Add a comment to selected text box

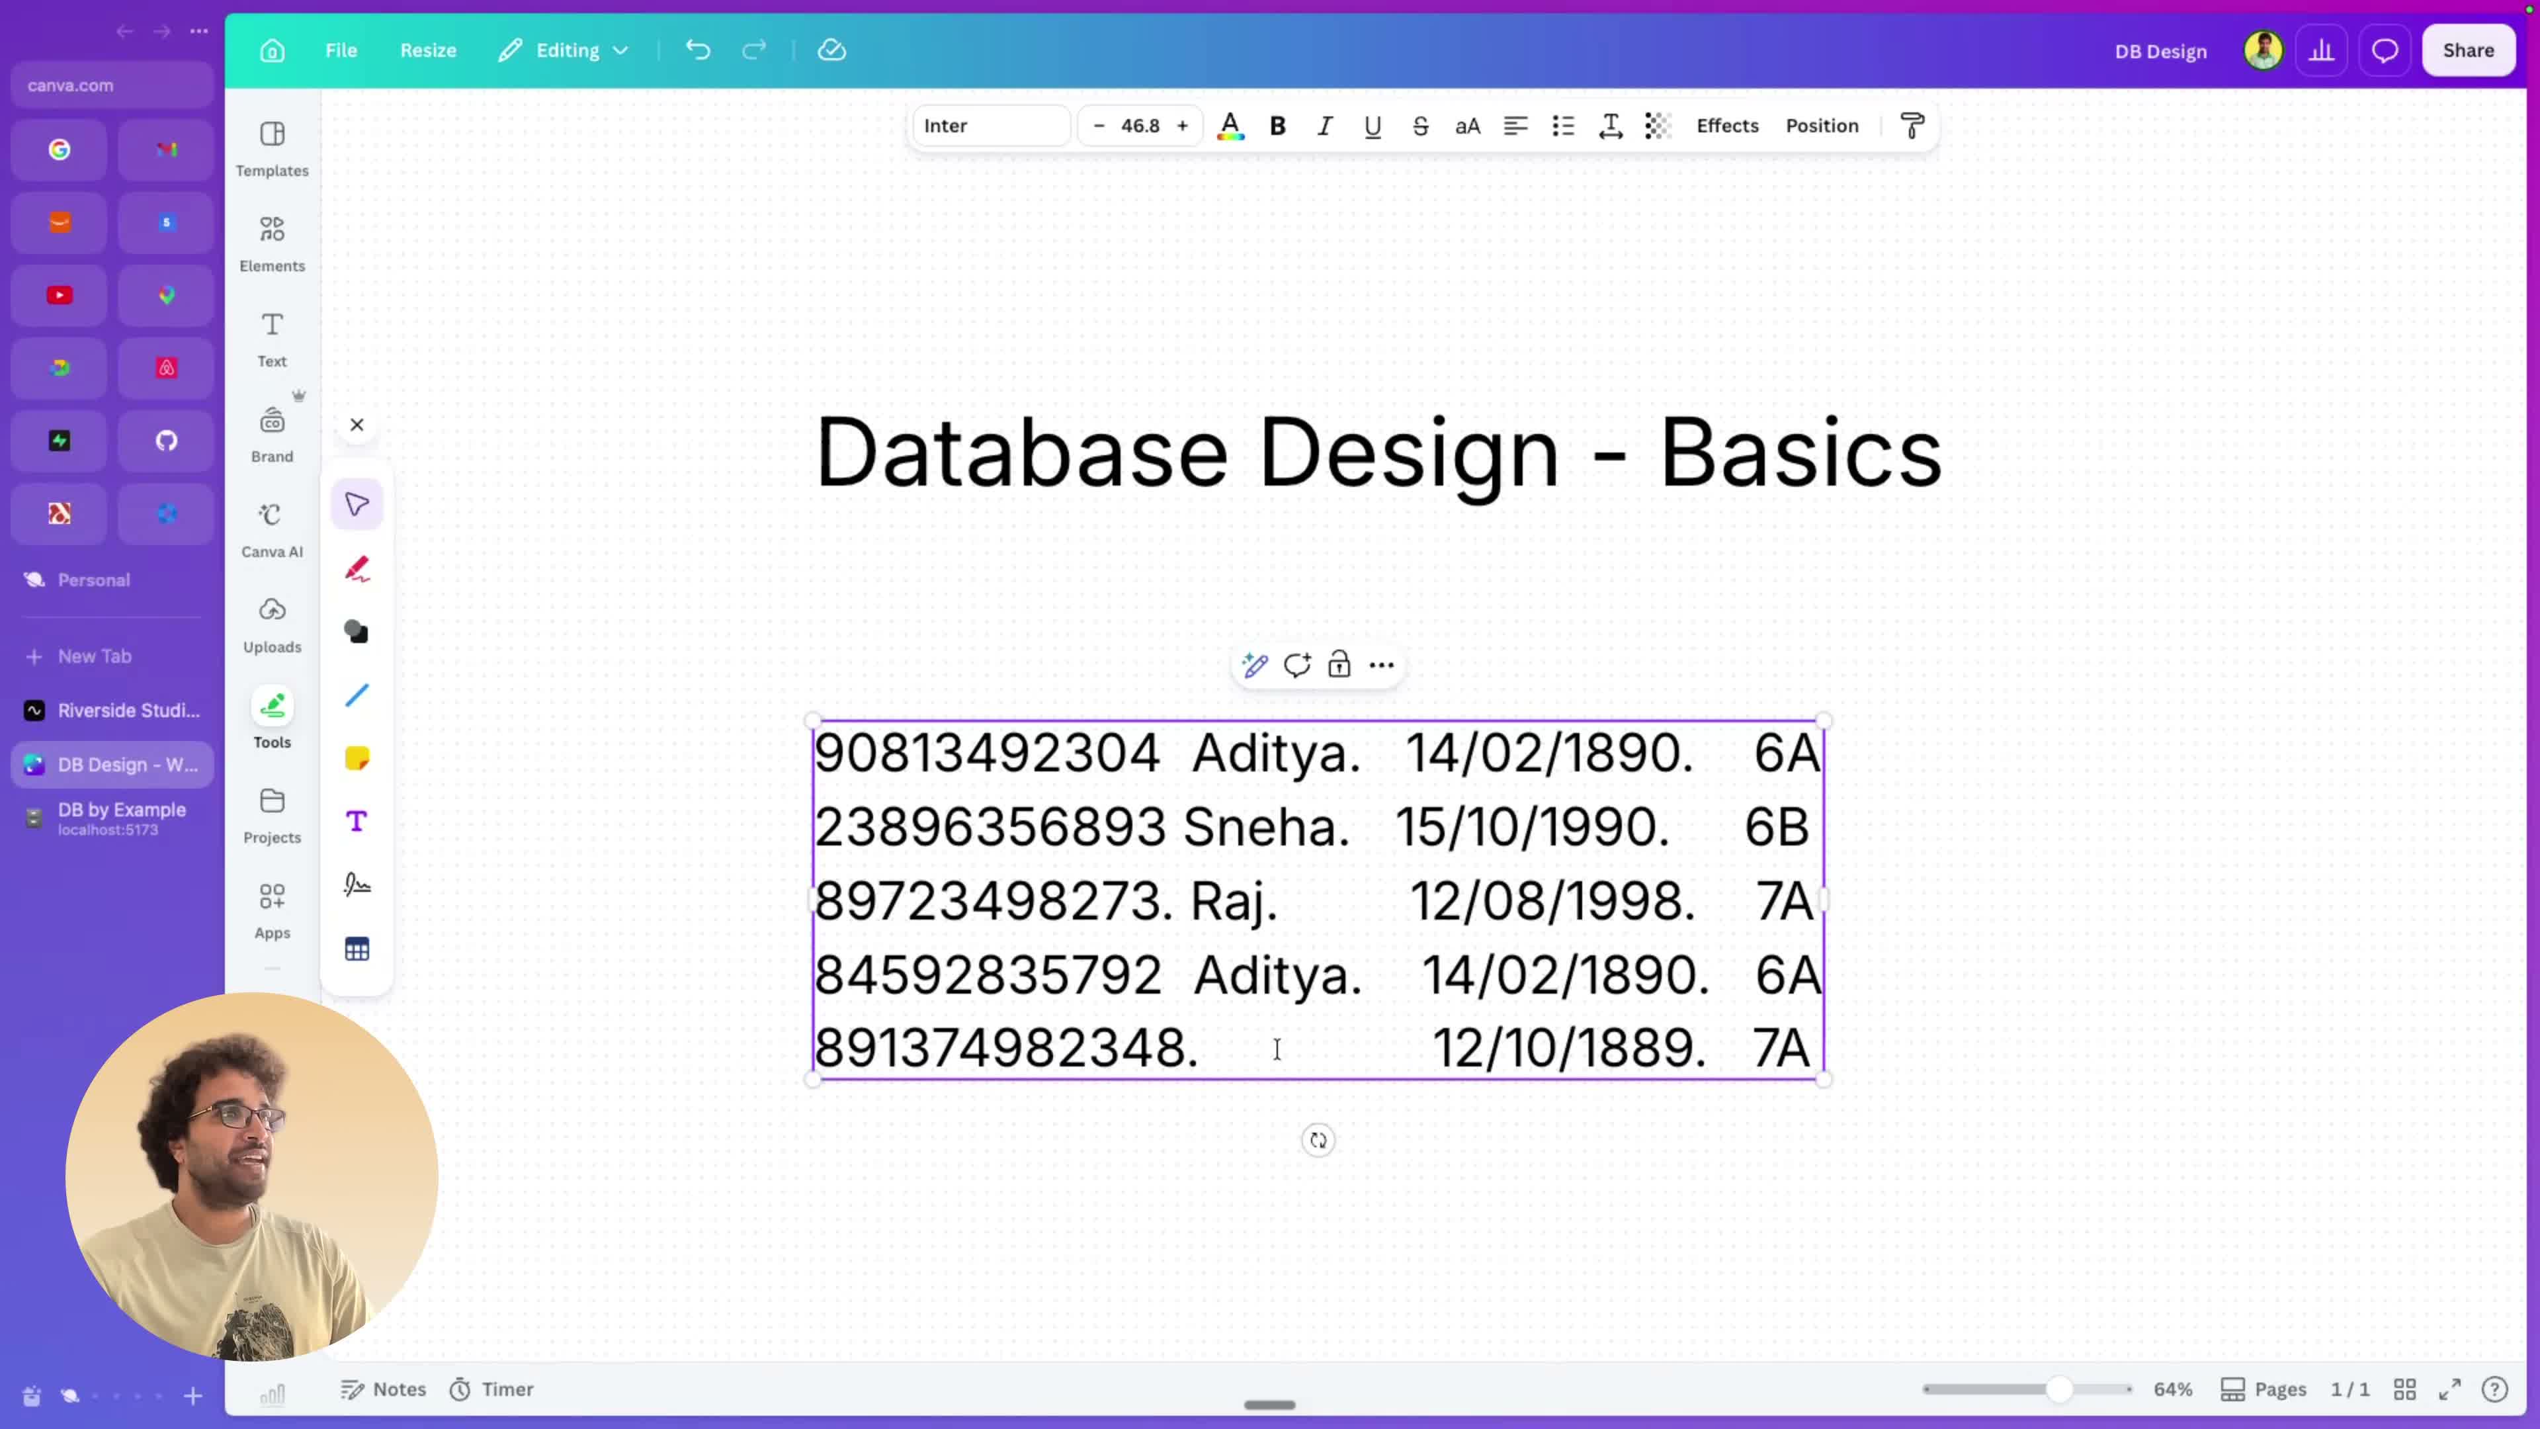pos(1296,665)
